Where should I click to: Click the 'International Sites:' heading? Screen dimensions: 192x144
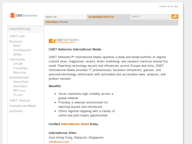point(63,133)
